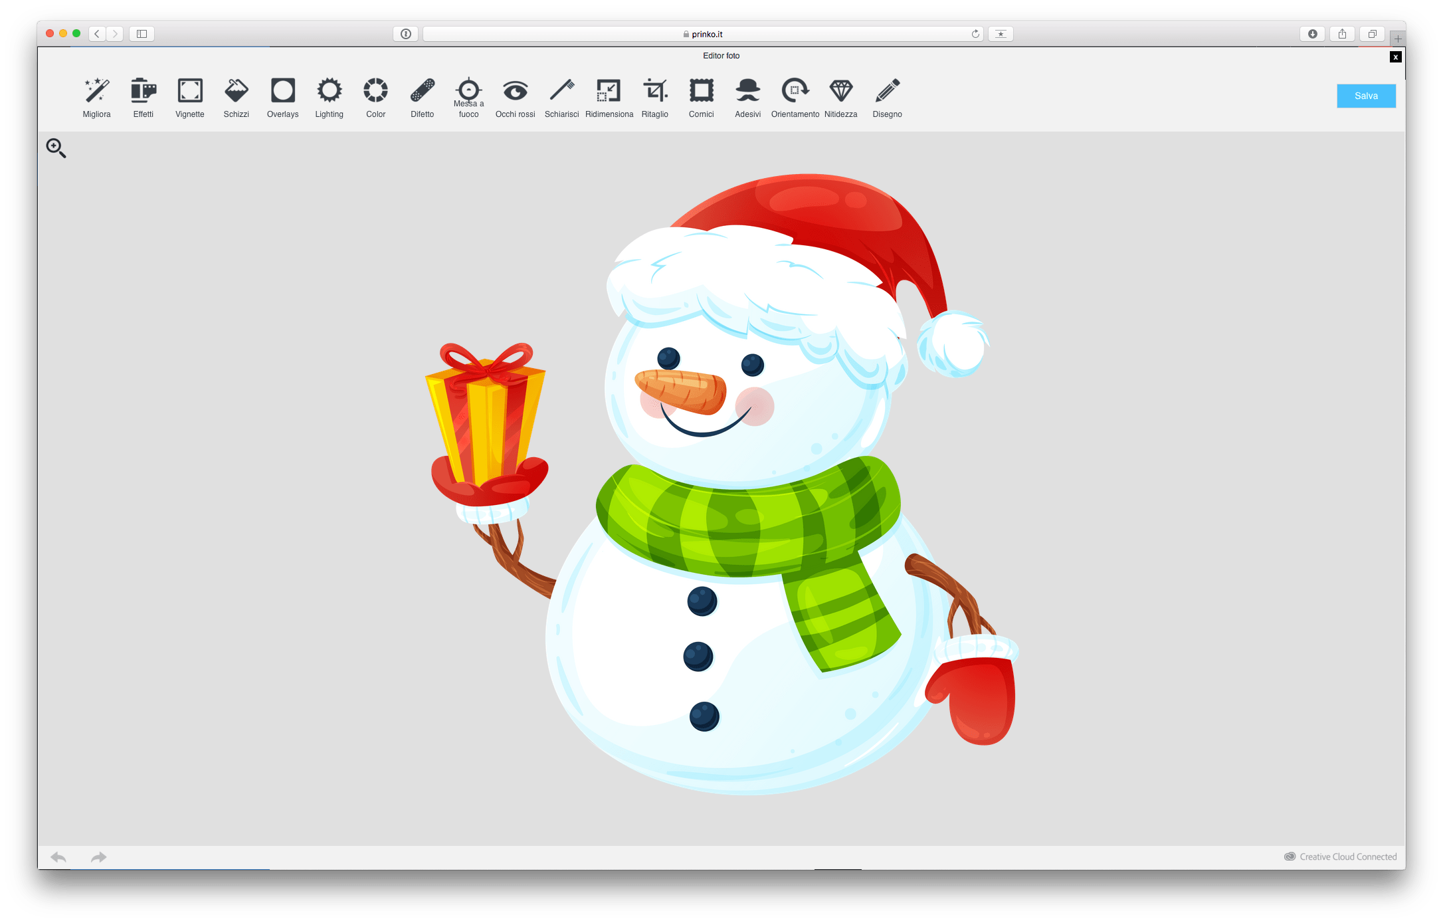
Task: Reload the page in Safari
Action: point(975,34)
